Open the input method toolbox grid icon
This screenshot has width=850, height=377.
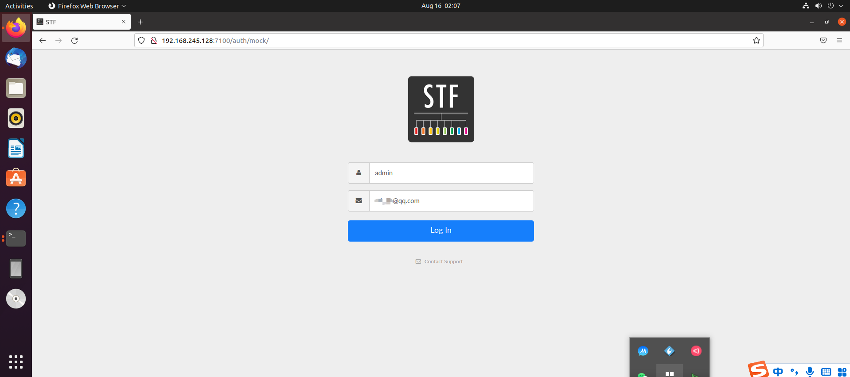coord(842,372)
